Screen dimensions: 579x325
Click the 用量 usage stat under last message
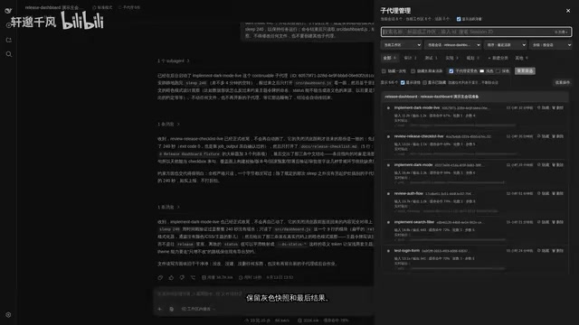point(217,277)
